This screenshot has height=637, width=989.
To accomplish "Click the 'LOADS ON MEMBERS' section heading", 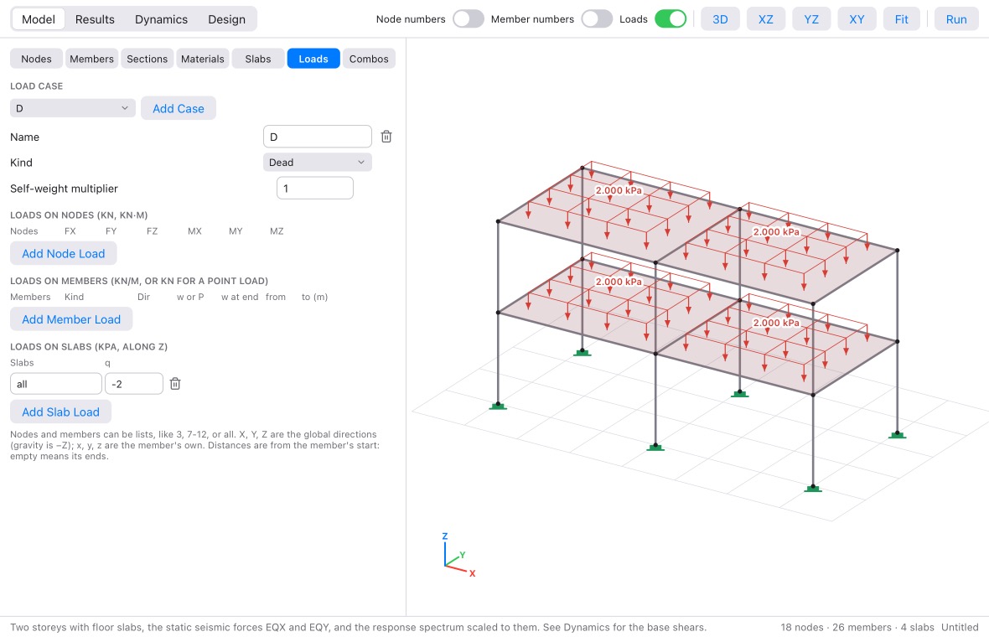I will pyautogui.click(x=139, y=281).
